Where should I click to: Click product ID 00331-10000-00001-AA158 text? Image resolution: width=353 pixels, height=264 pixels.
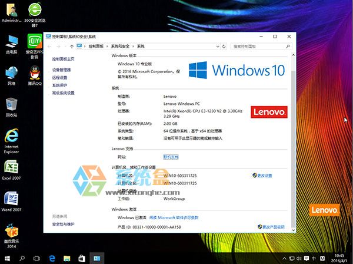click(x=156, y=227)
